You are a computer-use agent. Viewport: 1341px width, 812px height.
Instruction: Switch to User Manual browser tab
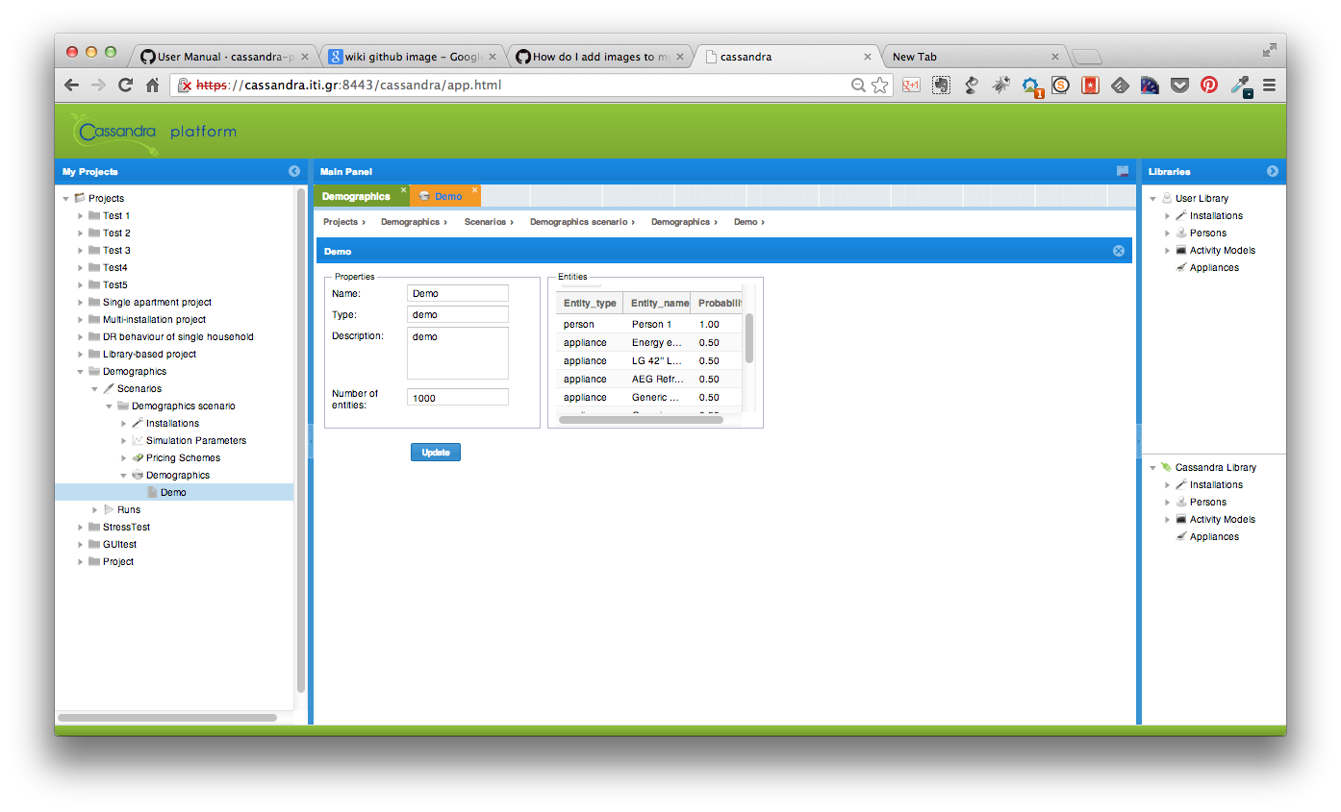225,57
